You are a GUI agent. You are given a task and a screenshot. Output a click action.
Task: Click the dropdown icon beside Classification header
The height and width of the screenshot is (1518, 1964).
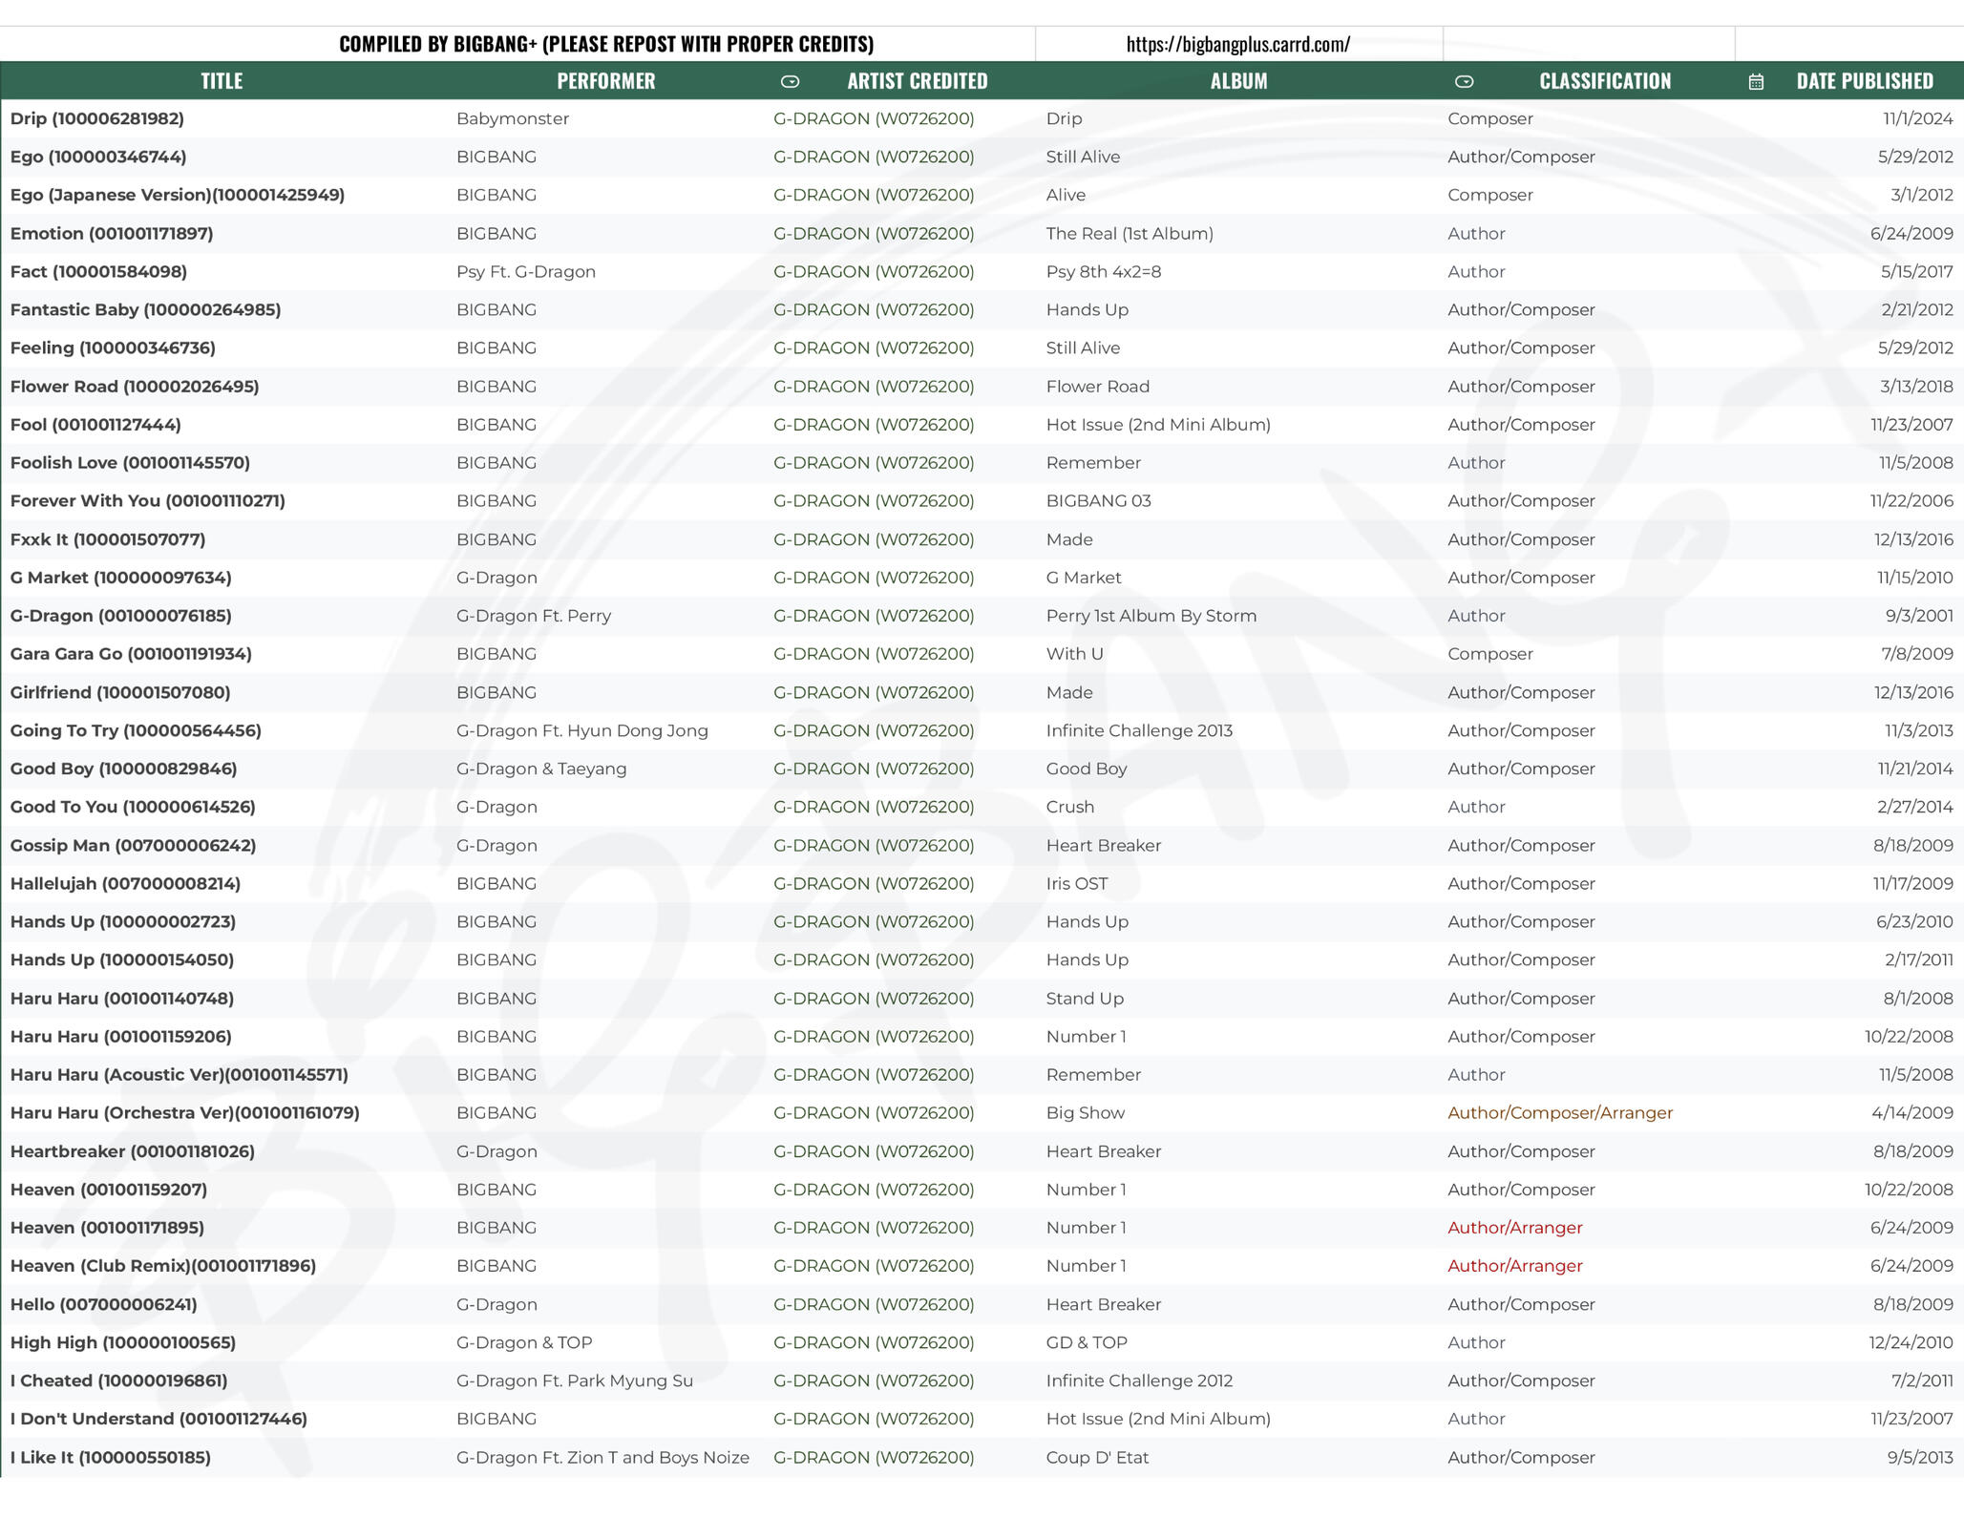tap(1464, 81)
